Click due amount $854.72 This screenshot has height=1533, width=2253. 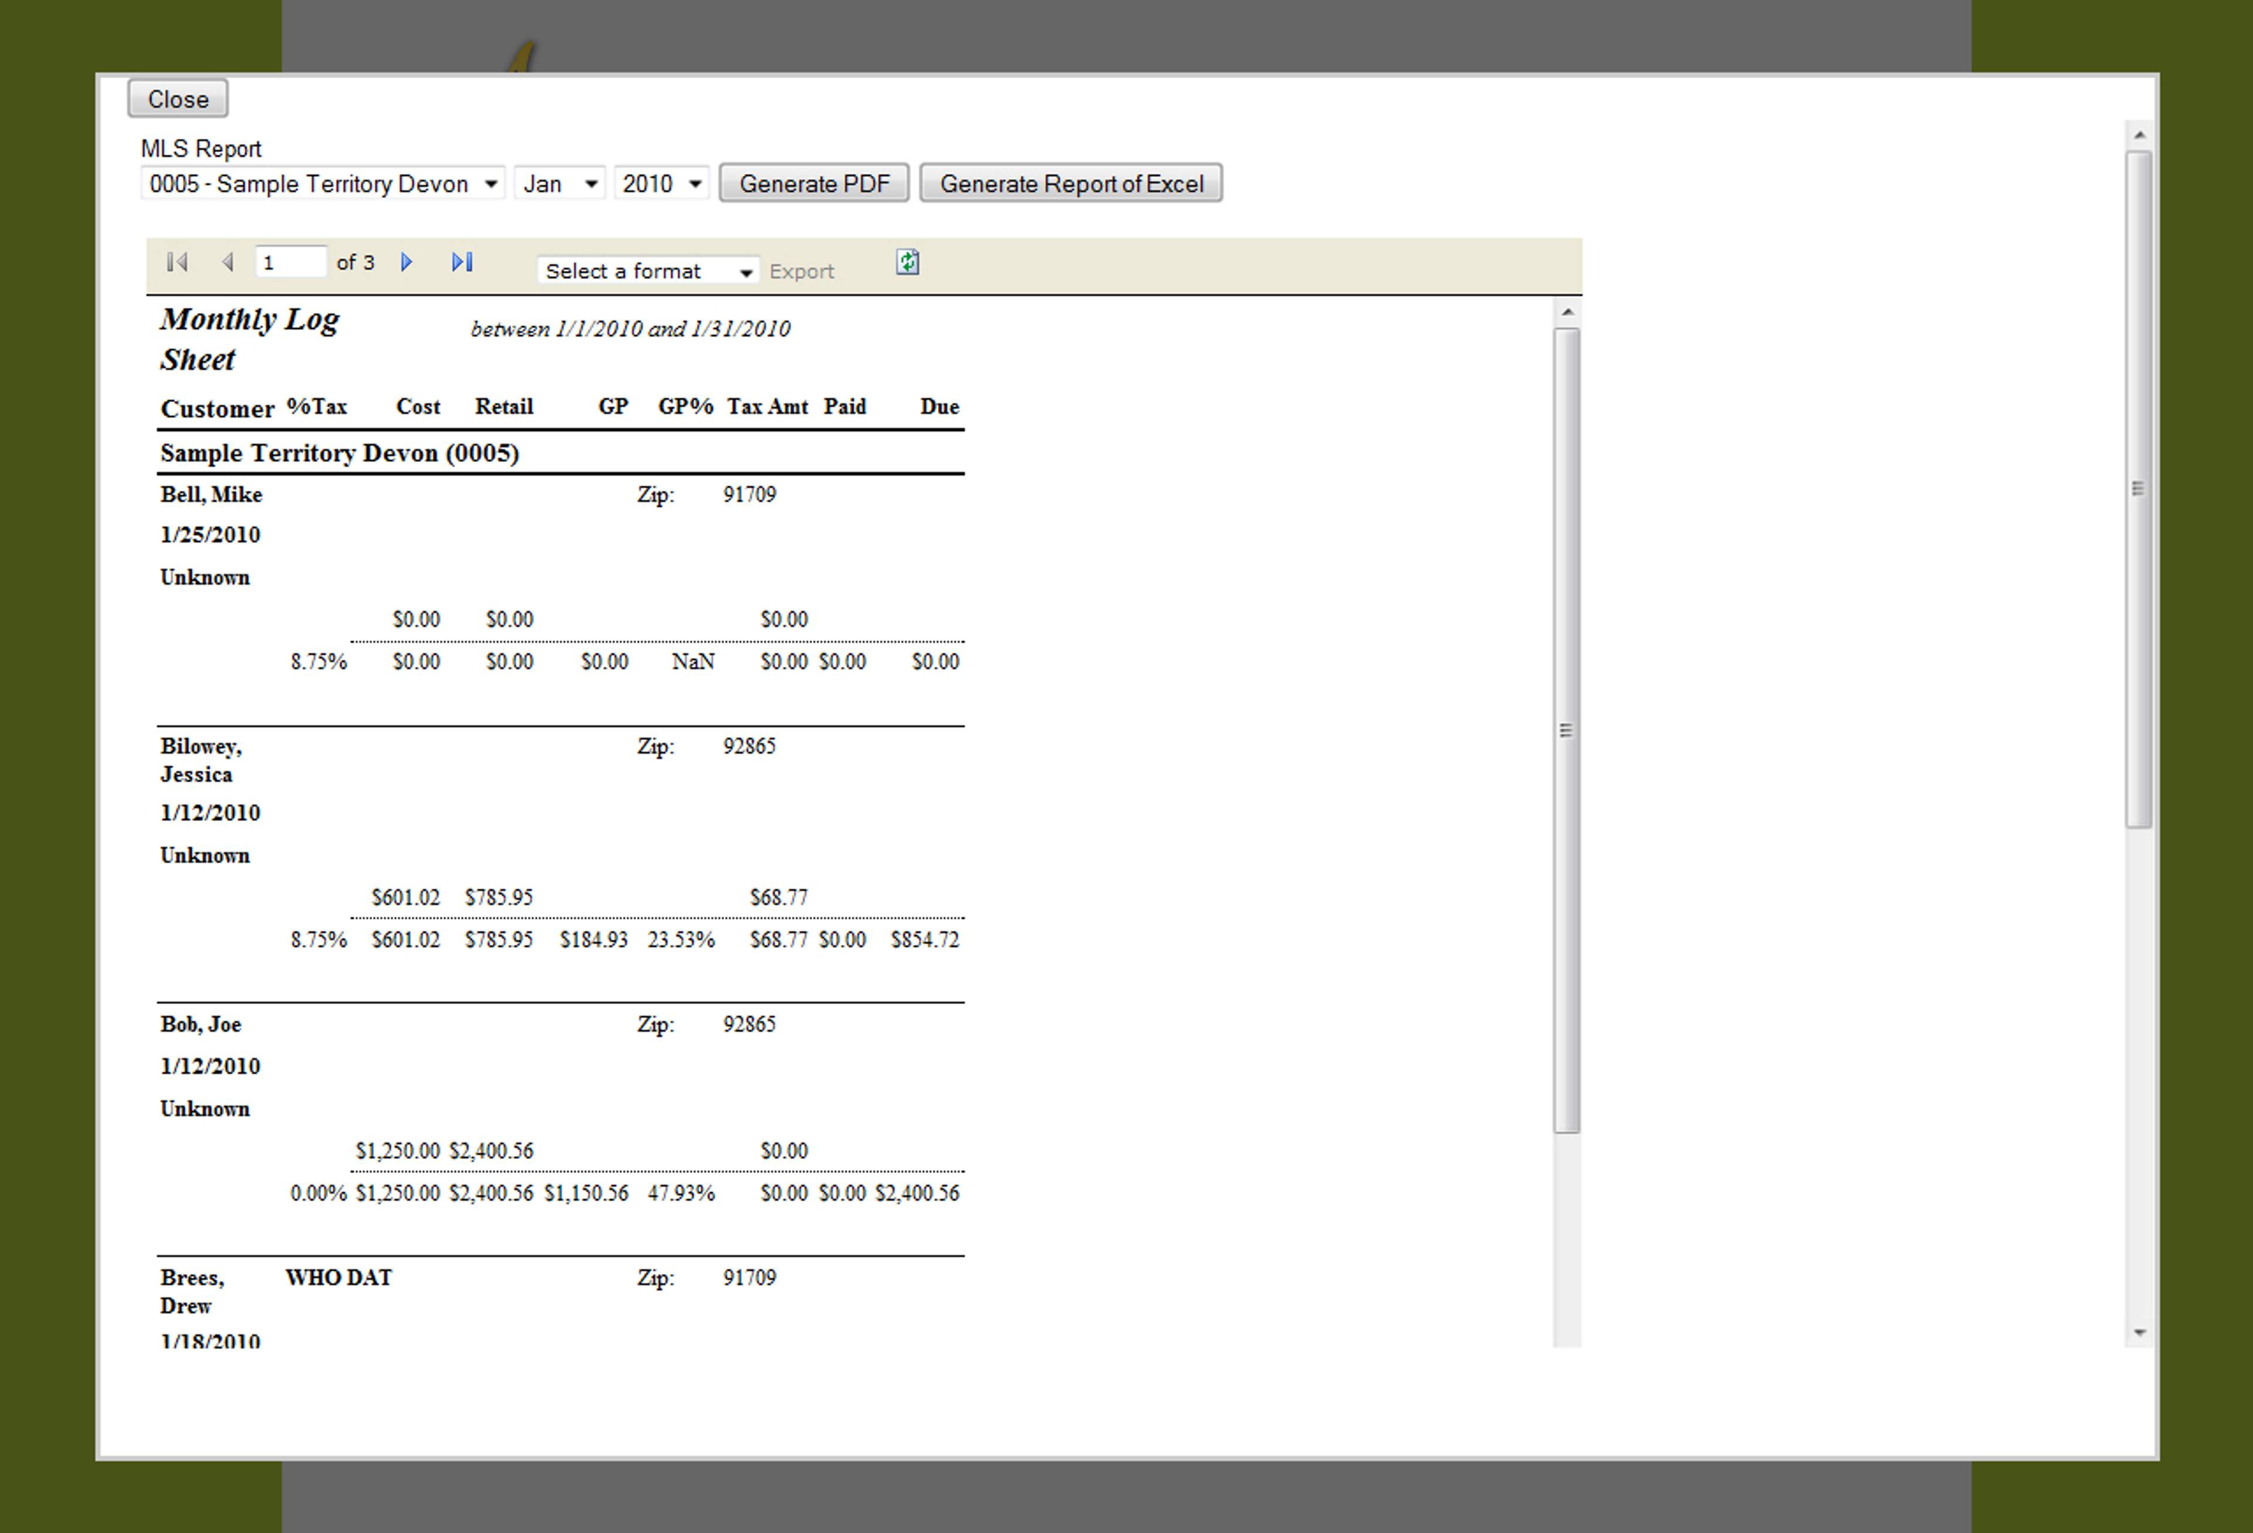tap(925, 940)
